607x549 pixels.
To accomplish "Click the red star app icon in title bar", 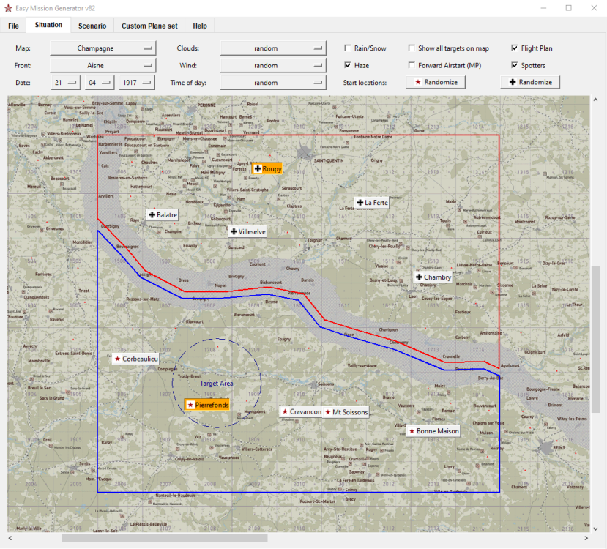I will click(8, 8).
